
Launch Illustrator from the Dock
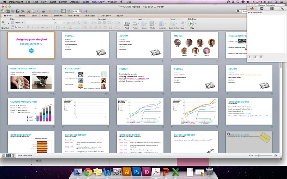click(127, 172)
